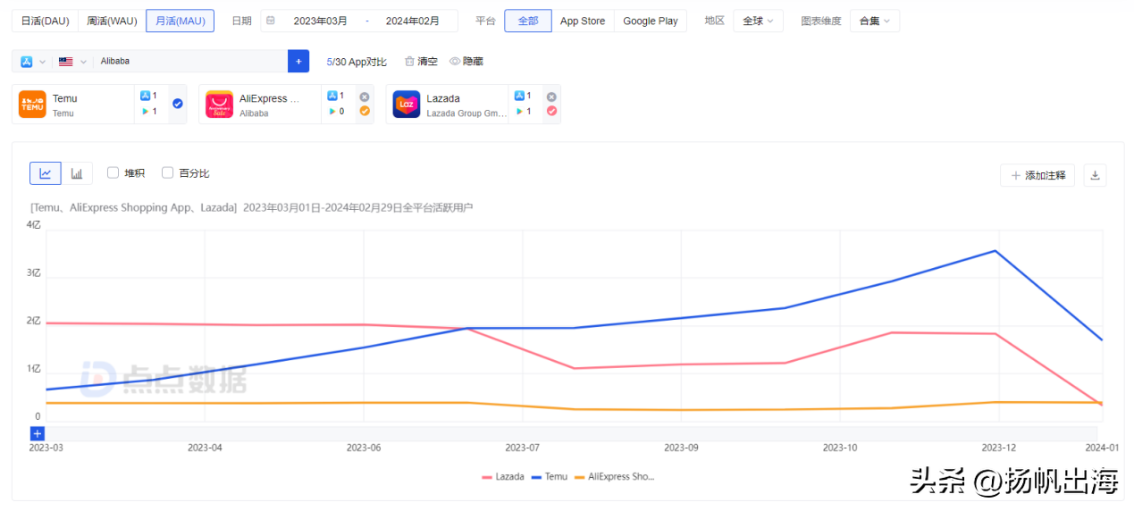Select Google Play platform tab
Viewport: 1134px width, 511px height.
click(x=651, y=21)
